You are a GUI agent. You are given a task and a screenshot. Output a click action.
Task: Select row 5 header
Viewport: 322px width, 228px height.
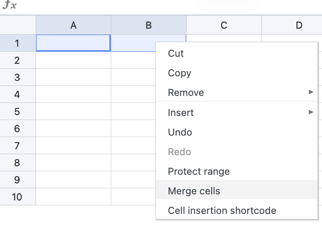tap(17, 111)
